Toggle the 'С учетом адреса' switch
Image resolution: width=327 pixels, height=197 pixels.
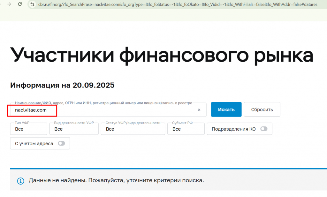coord(61,143)
